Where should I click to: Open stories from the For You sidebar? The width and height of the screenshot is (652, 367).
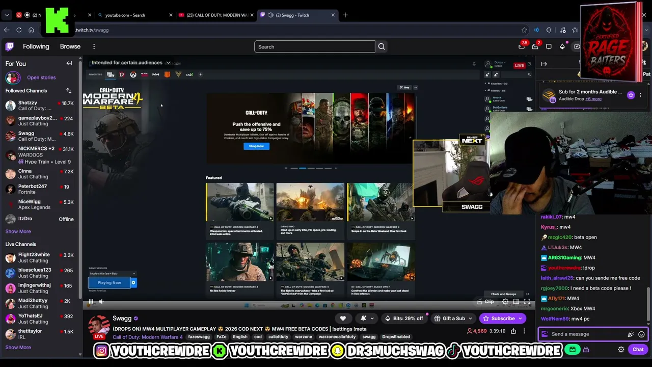(x=41, y=77)
